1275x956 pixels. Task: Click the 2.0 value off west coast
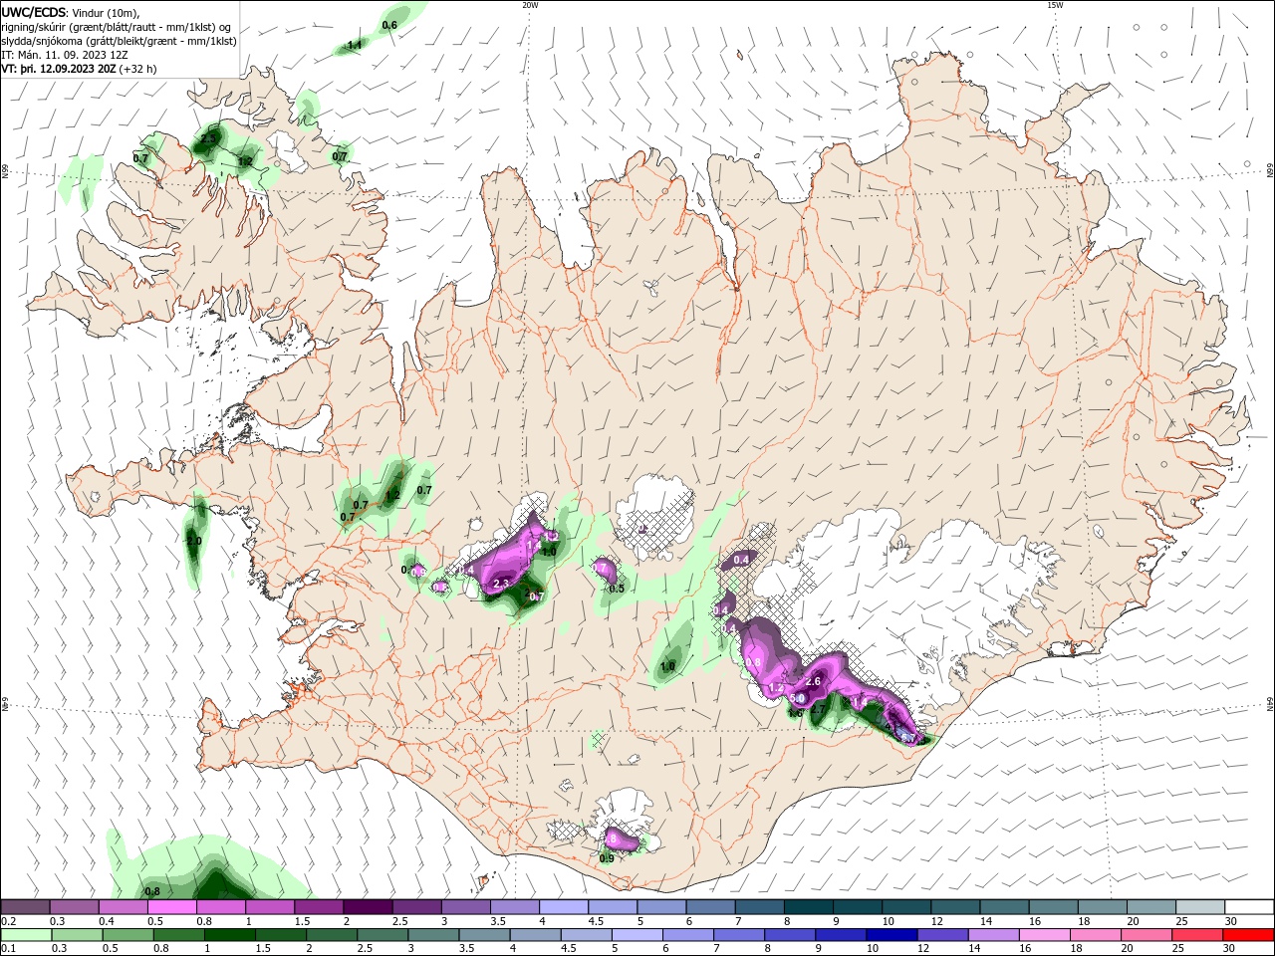pos(194,541)
